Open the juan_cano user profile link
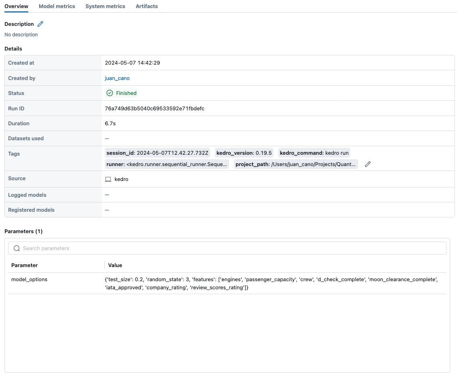457x379 pixels. point(117,78)
